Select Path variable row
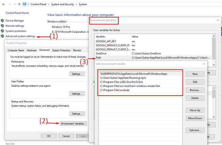Viewport: 222px width, 145px height. (x=153, y=58)
